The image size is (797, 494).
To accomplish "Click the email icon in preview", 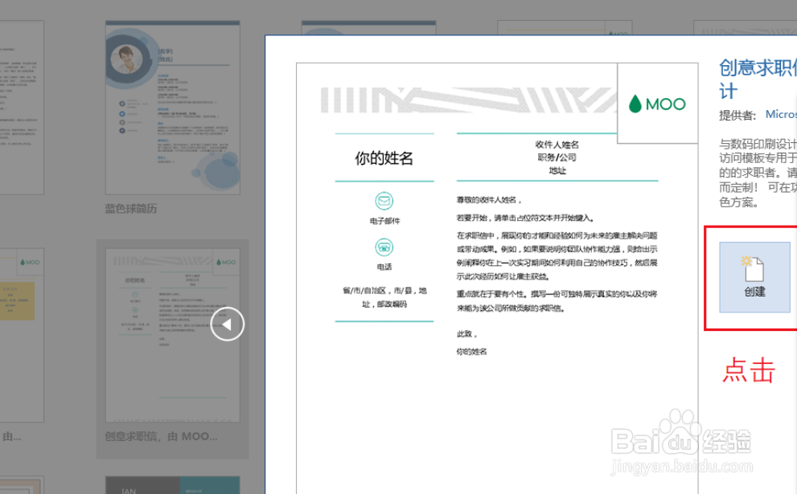I will coord(384,201).
